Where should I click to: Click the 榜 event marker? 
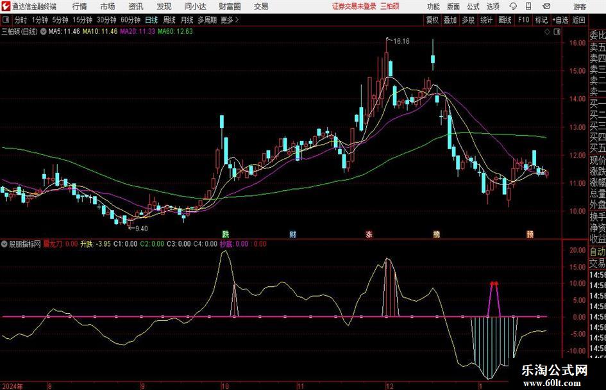[x=436, y=234]
